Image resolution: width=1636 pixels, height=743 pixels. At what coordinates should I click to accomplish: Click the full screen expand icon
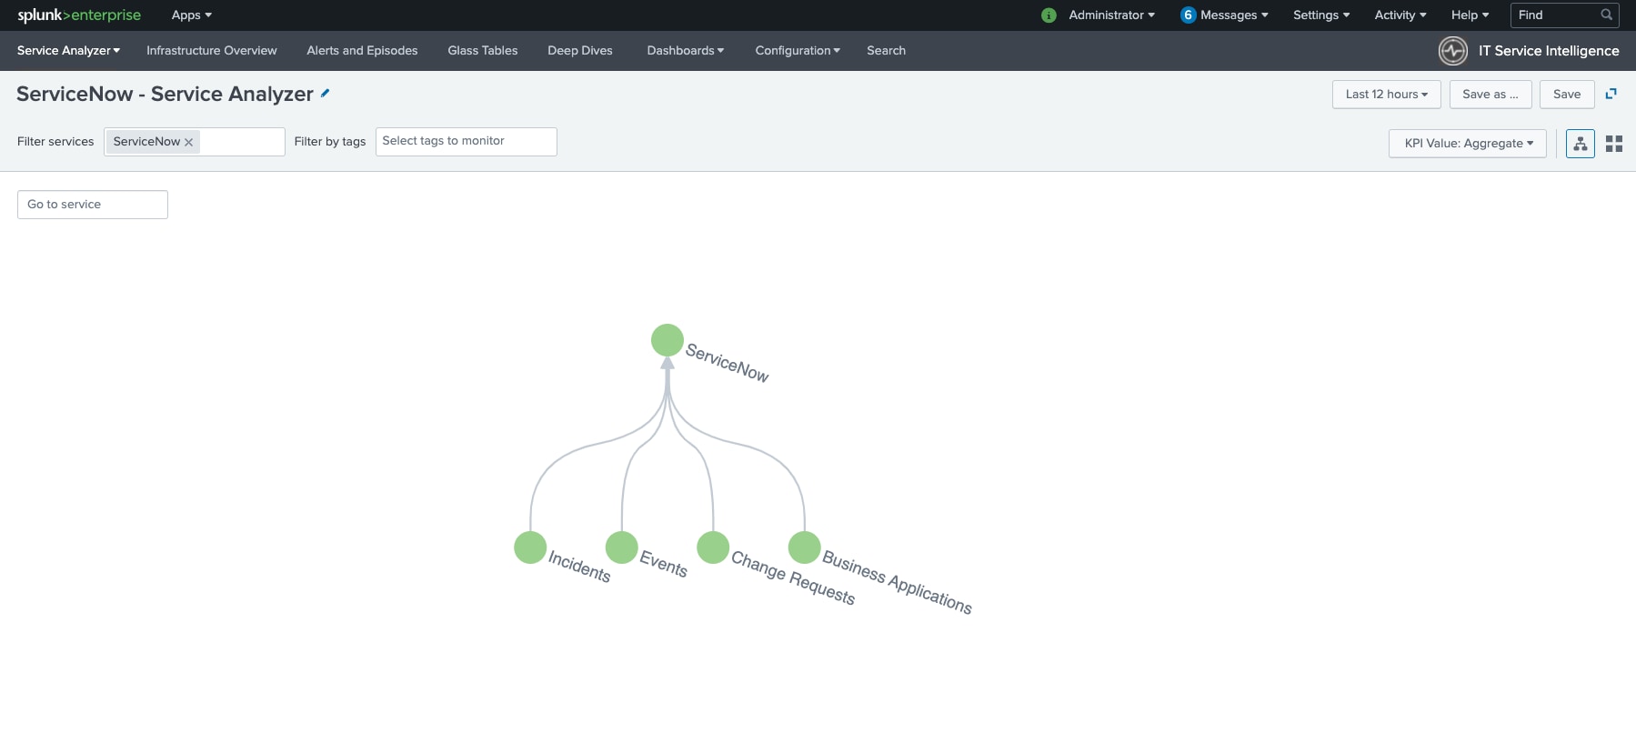pos(1611,94)
